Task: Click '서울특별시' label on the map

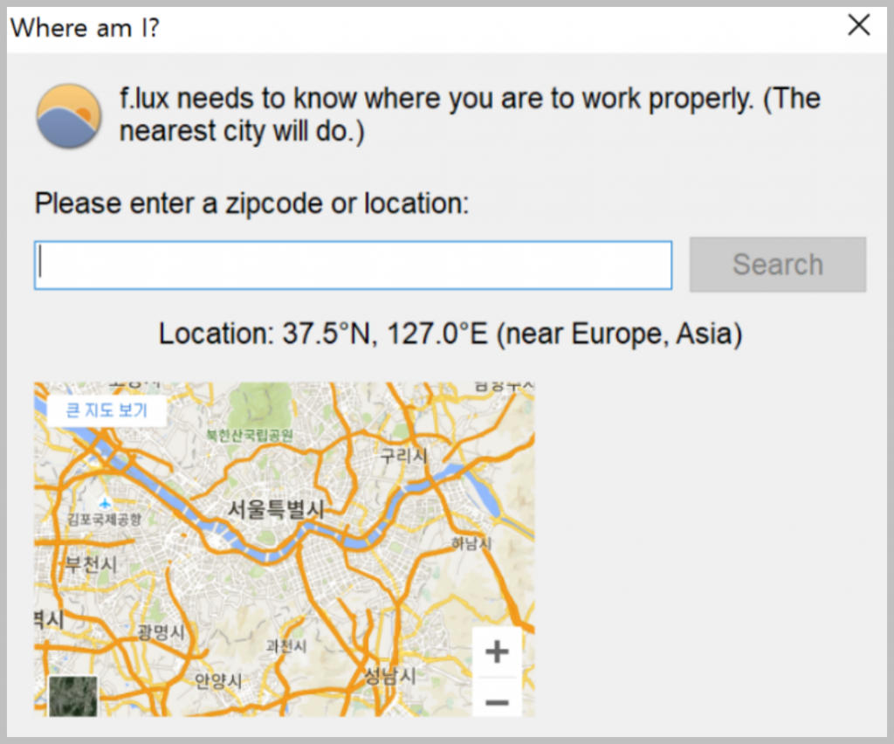Action: [x=276, y=509]
